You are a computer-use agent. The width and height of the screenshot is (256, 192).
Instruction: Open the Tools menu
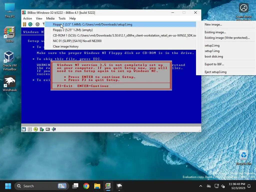62,18
